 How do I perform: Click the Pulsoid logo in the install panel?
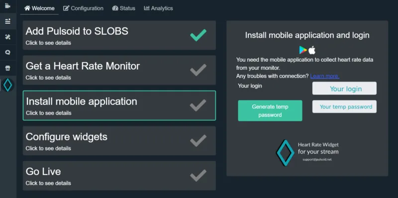[285, 153]
